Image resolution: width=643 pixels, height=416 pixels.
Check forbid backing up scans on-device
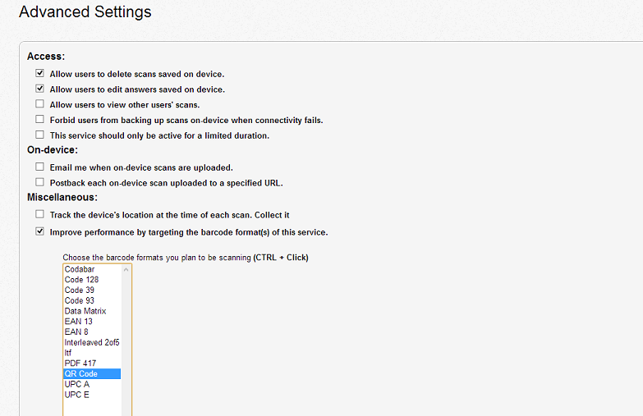pos(40,120)
